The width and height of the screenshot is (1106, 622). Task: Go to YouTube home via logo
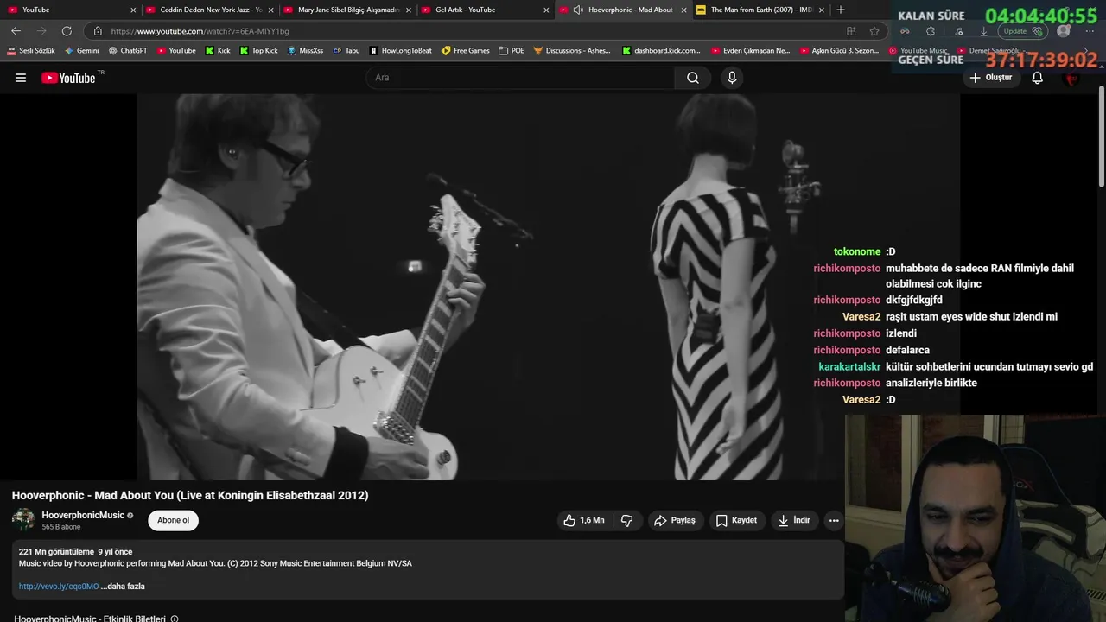(68, 78)
